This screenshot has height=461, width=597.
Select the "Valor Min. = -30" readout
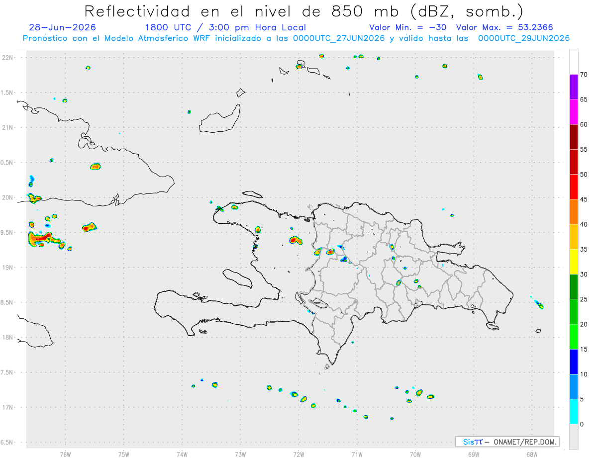[x=408, y=27]
